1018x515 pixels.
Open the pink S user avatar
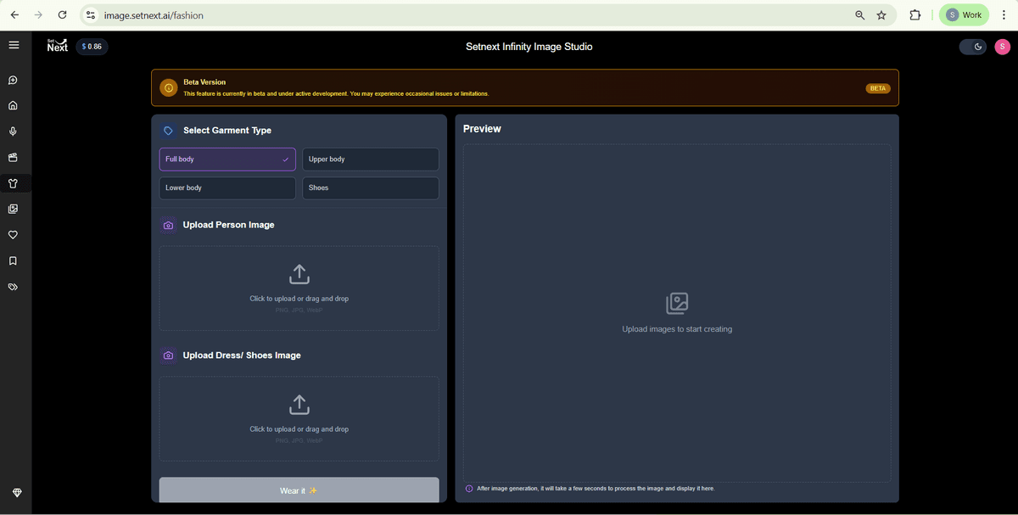pyautogui.click(x=1002, y=47)
